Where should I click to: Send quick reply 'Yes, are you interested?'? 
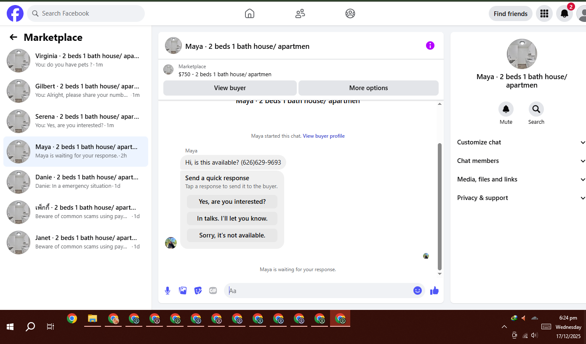(232, 202)
